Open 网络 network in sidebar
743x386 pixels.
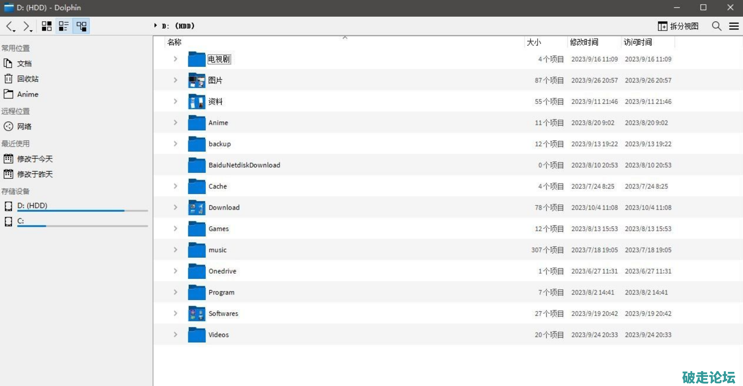point(24,126)
